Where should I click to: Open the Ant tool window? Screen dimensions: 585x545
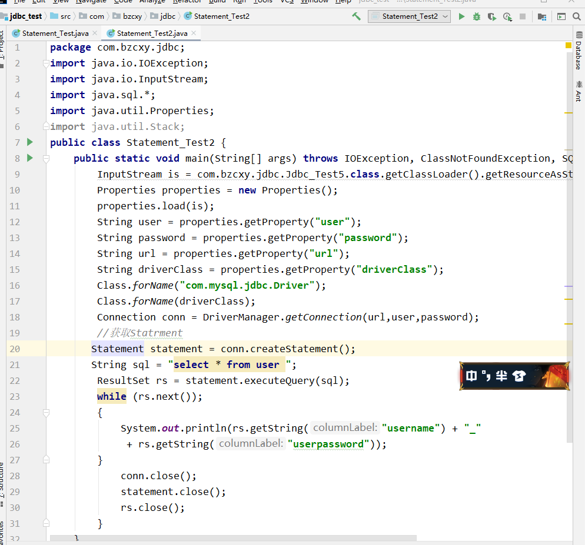coord(579,91)
